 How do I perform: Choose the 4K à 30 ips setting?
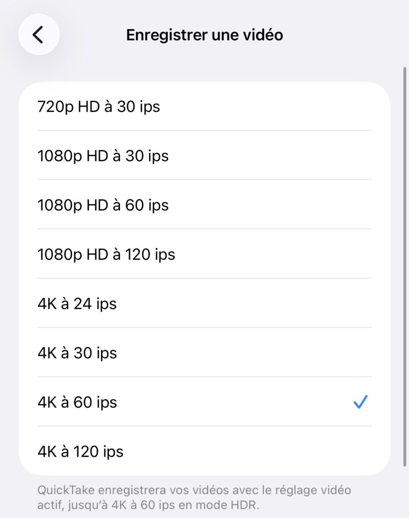(x=77, y=353)
